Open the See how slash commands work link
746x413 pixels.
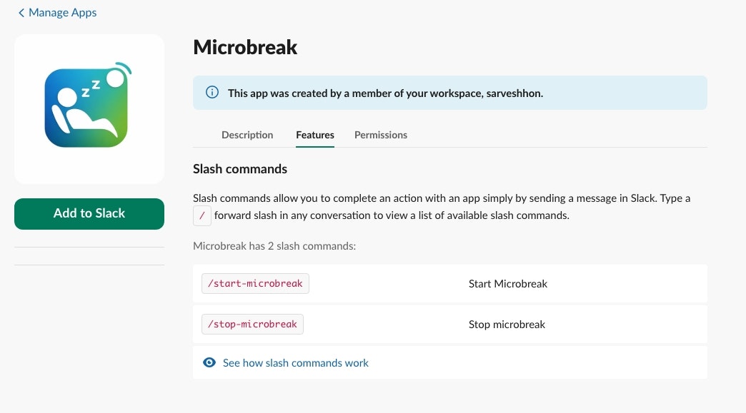(x=296, y=362)
